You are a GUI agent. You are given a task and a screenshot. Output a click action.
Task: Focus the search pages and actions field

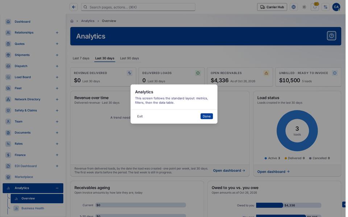tap(138, 7)
